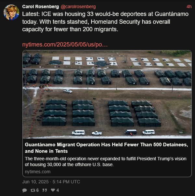Click the retweet arrows icon

pyautogui.click(x=33, y=190)
